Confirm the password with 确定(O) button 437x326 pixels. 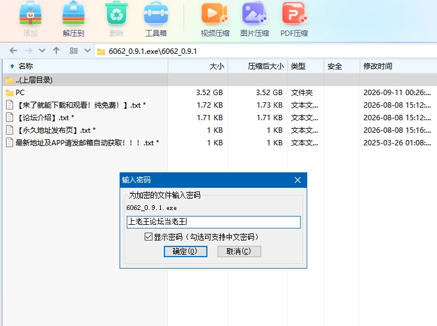click(x=185, y=251)
